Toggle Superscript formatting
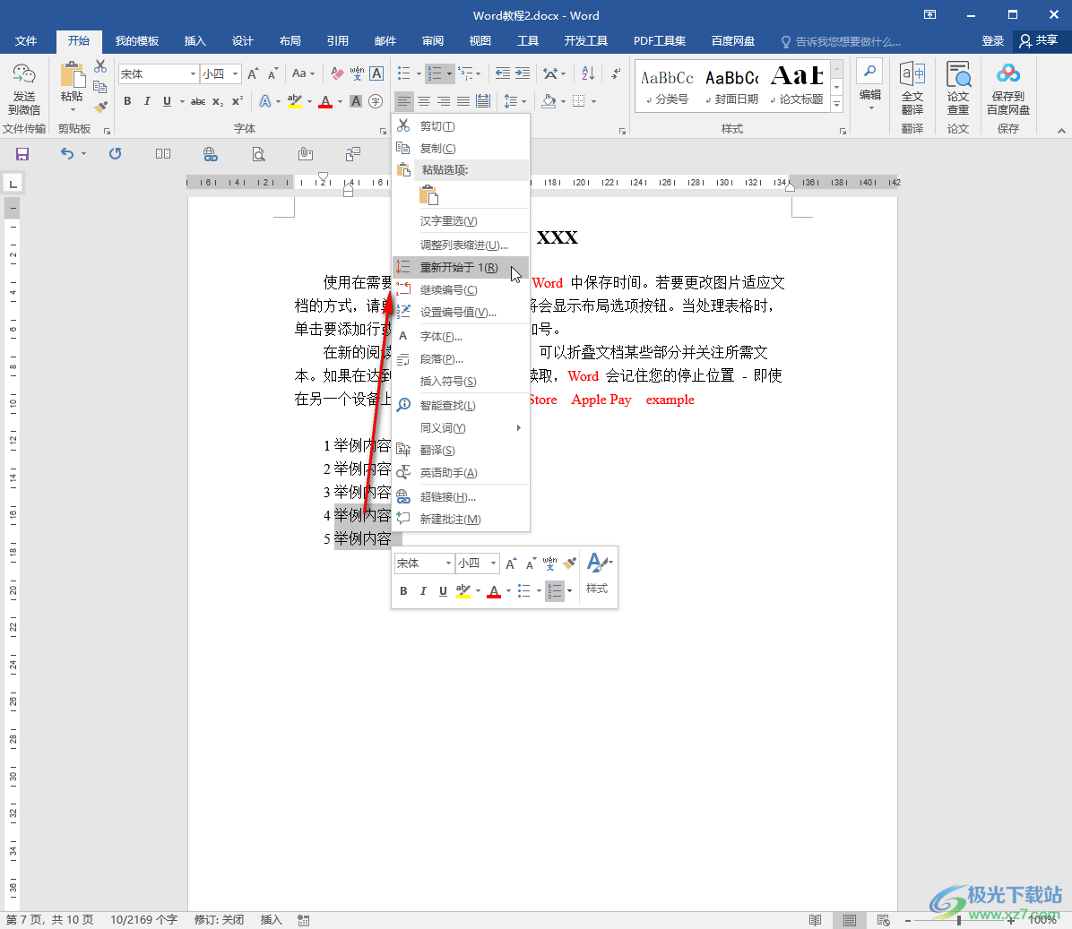Viewport: 1072px width, 929px height. tap(238, 101)
